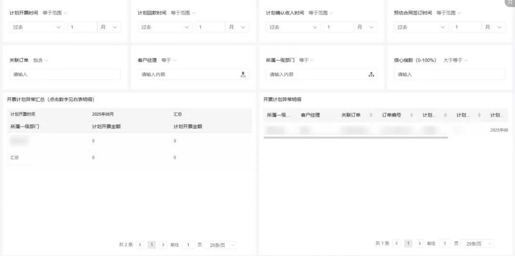Open the 20条/页 page size selector in summary table

click(223, 245)
